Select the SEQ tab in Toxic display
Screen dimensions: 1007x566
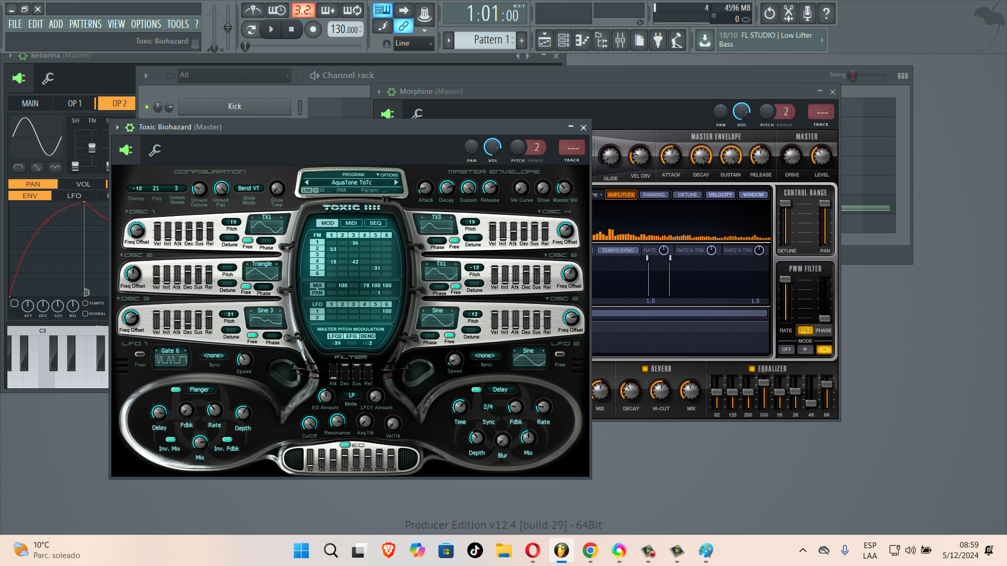[376, 223]
